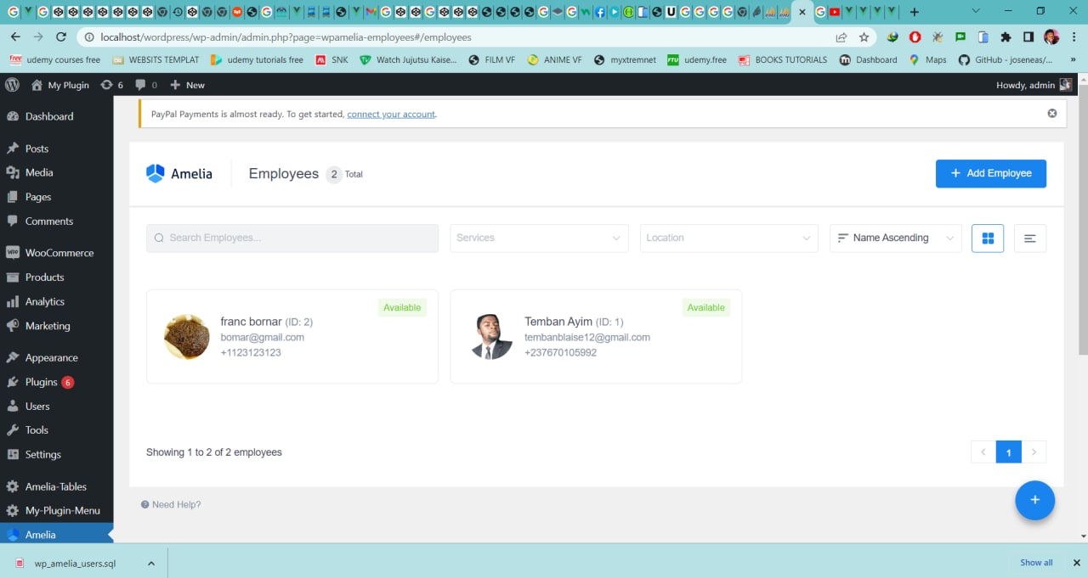
Task: Open the wp_amelia_users.sql download options arrow
Action: pos(151,563)
